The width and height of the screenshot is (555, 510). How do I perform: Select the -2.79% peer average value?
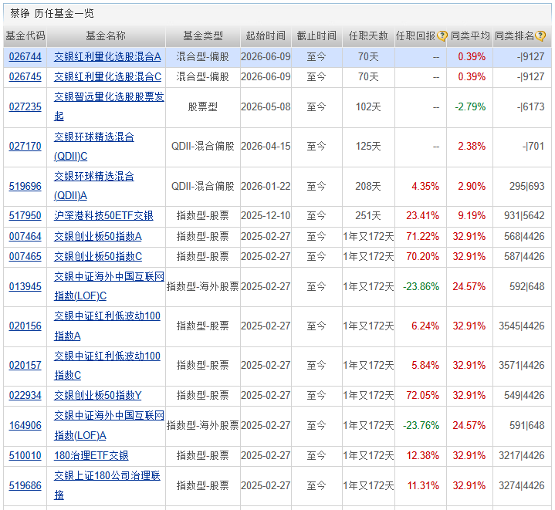[x=470, y=106]
